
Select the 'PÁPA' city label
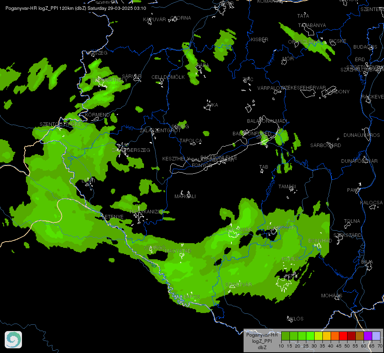pos(203,65)
